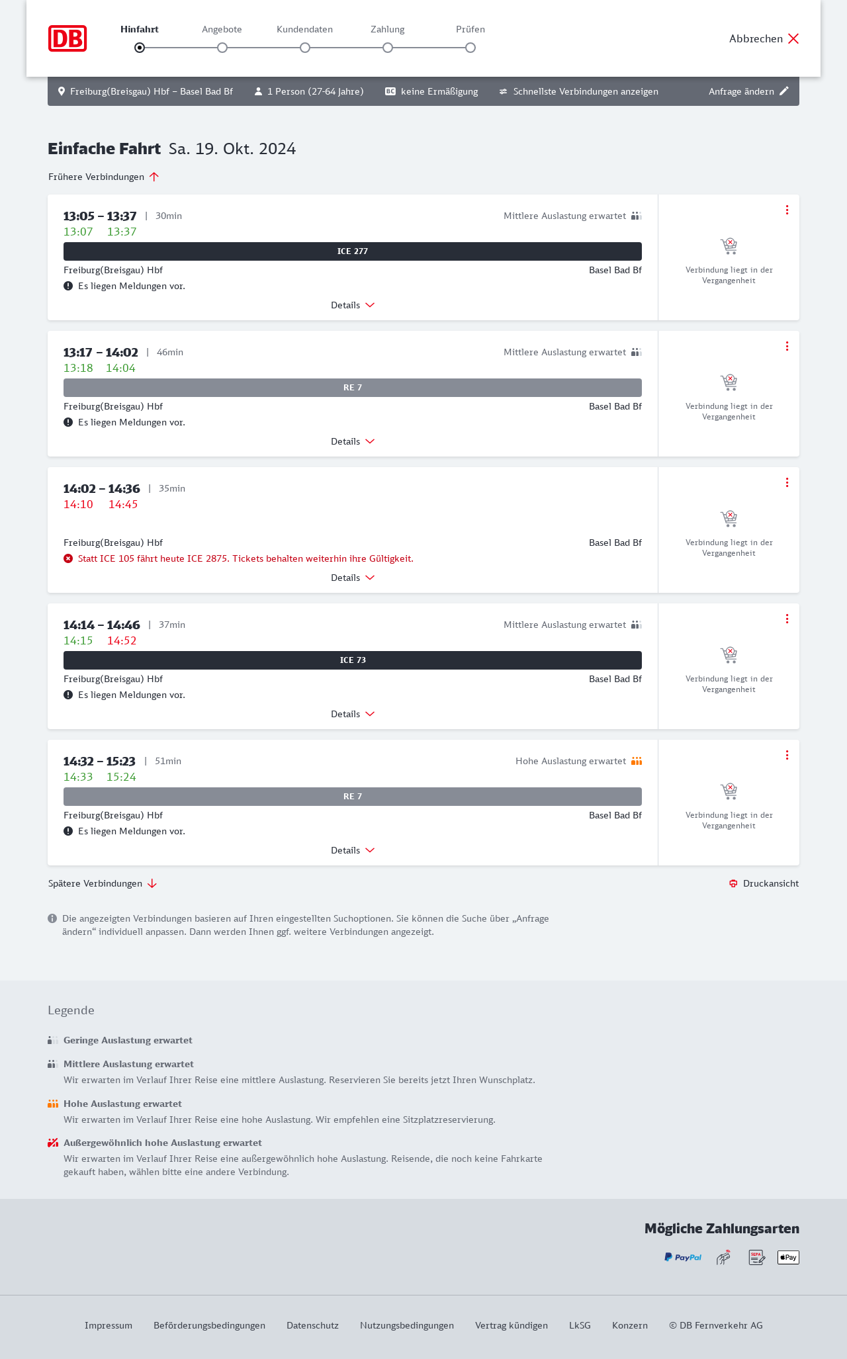
Task: Click the Prüfen step label
Action: [x=470, y=29]
